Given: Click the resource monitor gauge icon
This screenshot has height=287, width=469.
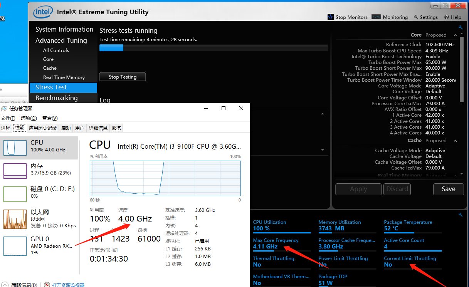Looking at the screenshot, I should click(47, 285).
